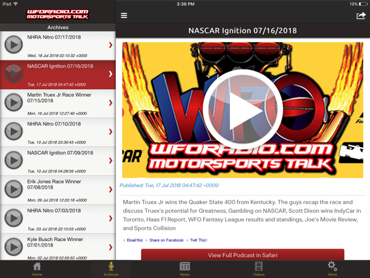Play Kyle Busch Race Winner episode
Viewport: 370px width, 278px height.
point(13,246)
